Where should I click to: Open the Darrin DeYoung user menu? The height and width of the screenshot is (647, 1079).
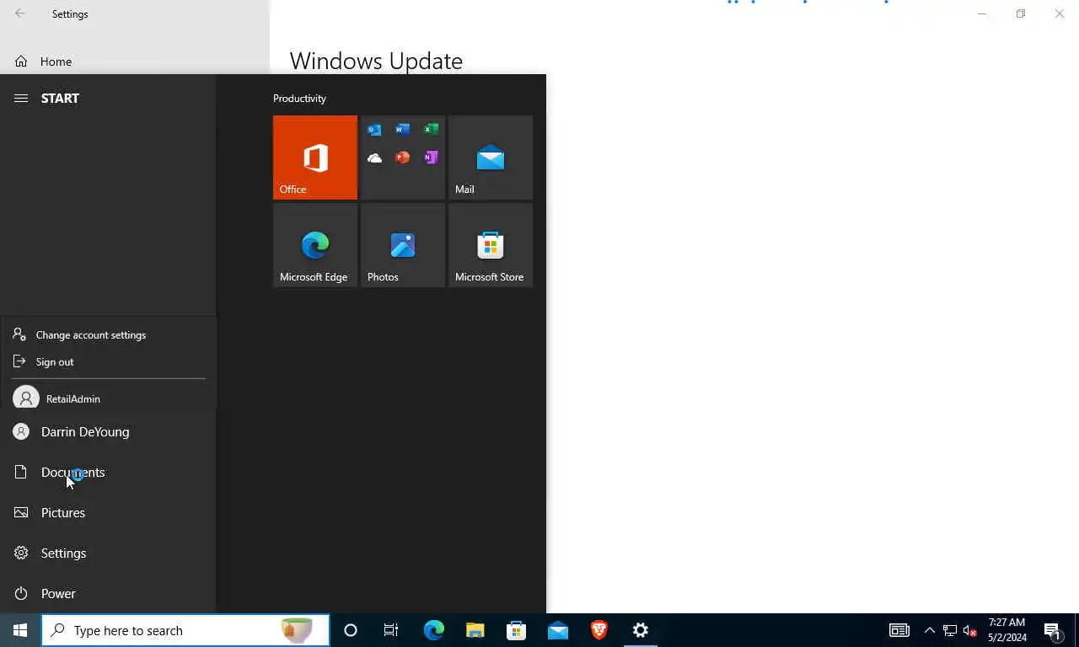(x=108, y=431)
